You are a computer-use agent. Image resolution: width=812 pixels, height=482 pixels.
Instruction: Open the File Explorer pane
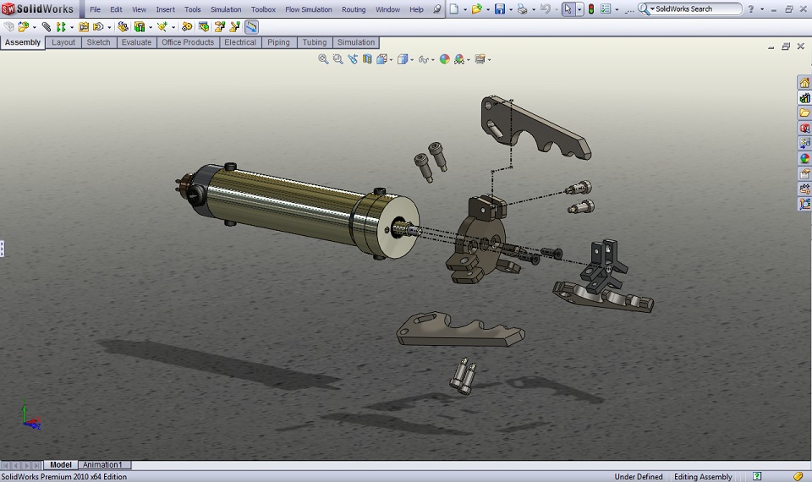[x=804, y=112]
